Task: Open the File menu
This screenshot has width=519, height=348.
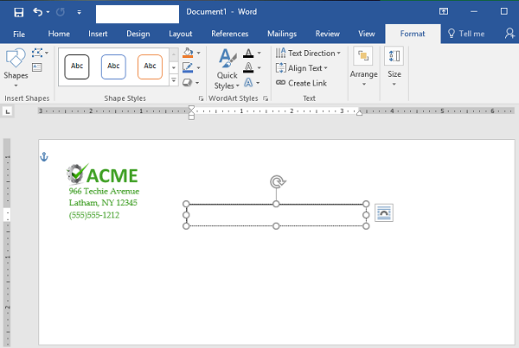Action: (19, 34)
